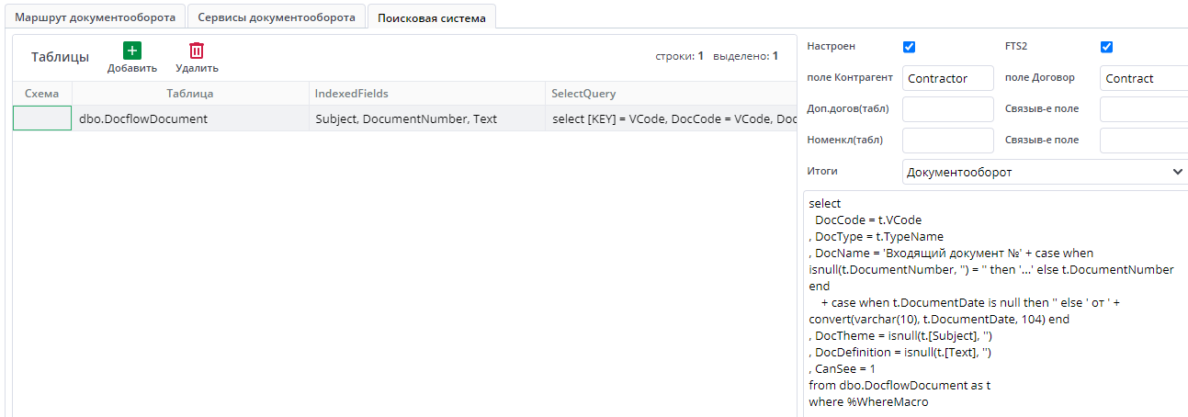Open the Итоги dropdown with Документооборот
The width and height of the screenshot is (1188, 417).
[x=1045, y=172]
